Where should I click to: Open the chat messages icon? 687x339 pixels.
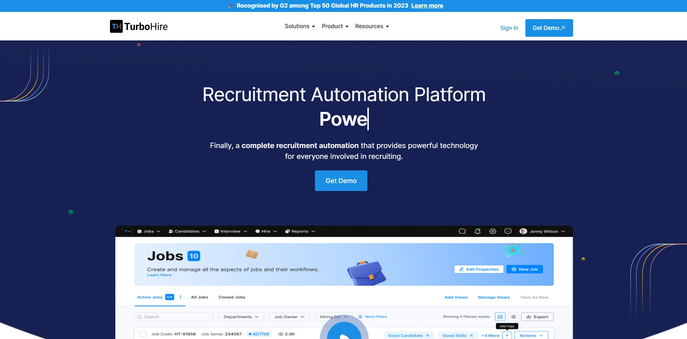[x=508, y=231]
